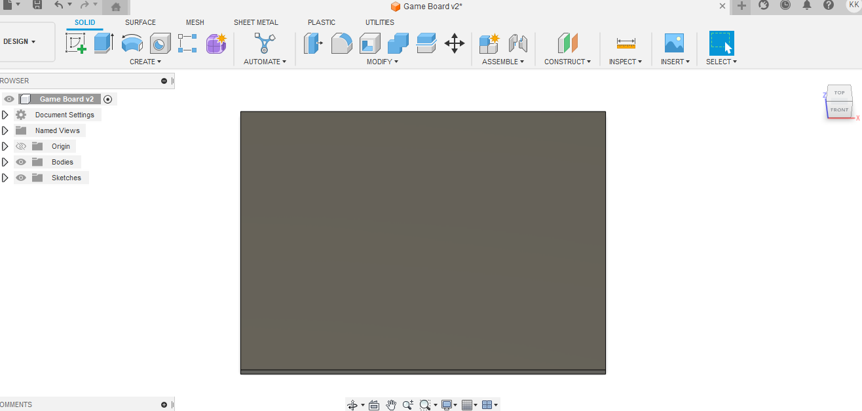Screen dimensions: 862x411
Task: Open the Rectangular Pattern tool
Action: [x=187, y=43]
